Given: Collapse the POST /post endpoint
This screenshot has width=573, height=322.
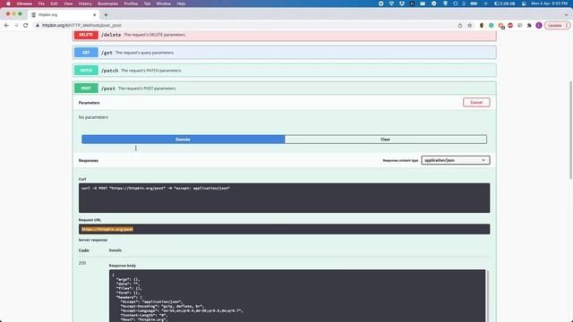Looking at the screenshot, I should click(285, 89).
